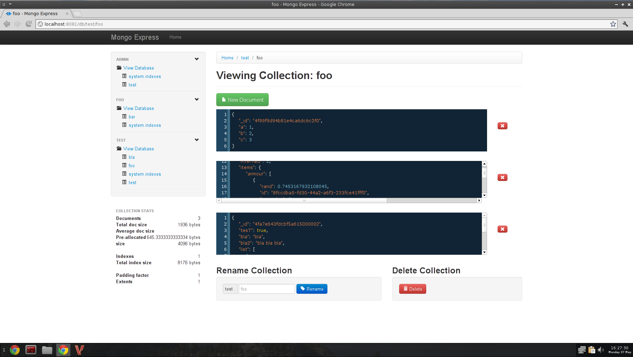Click the volume icon in system tray

601,350
